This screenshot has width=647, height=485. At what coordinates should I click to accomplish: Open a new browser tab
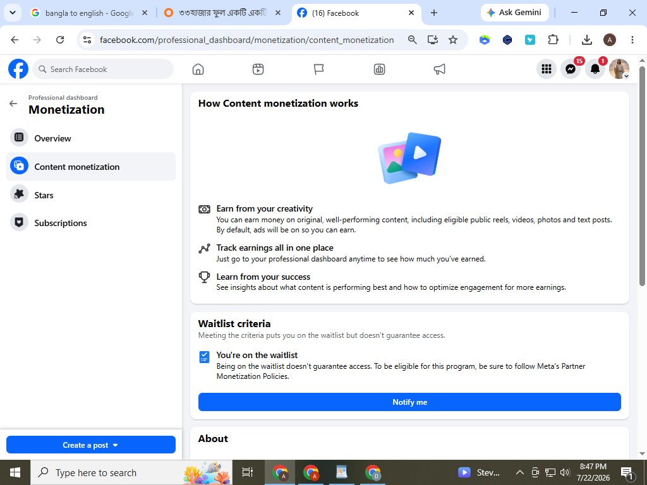click(433, 13)
